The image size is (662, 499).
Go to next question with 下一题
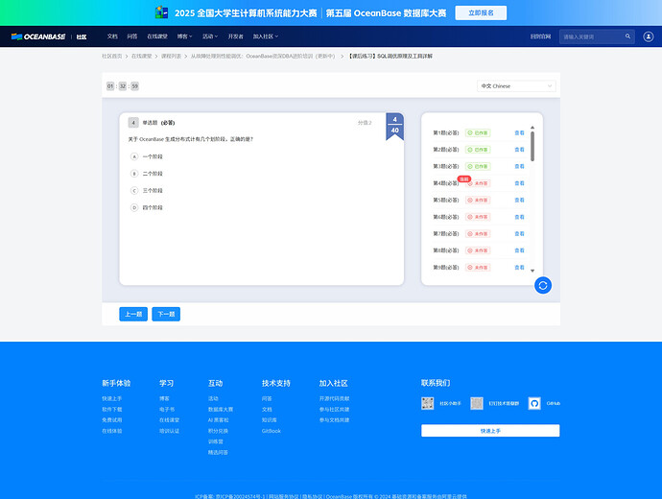click(x=166, y=314)
